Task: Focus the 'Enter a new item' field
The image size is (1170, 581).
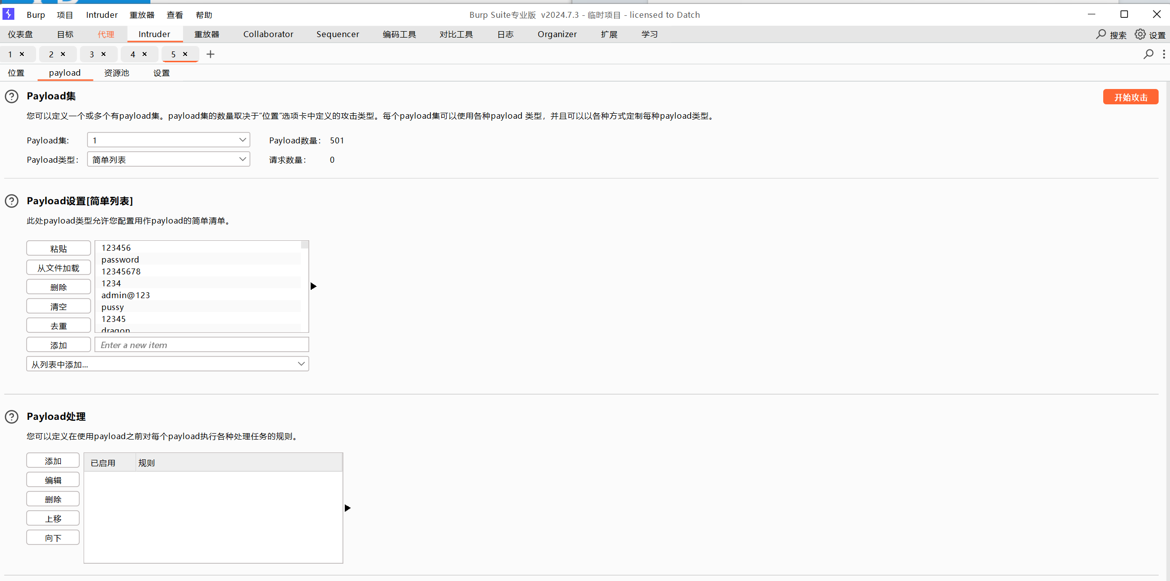Action: [202, 345]
